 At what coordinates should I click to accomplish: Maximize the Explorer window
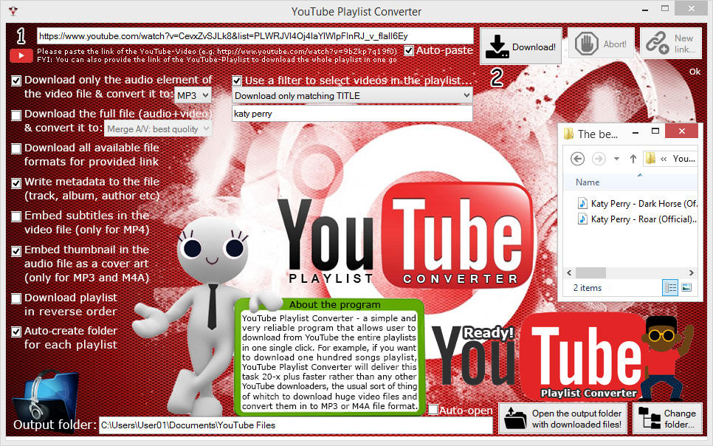point(655,131)
